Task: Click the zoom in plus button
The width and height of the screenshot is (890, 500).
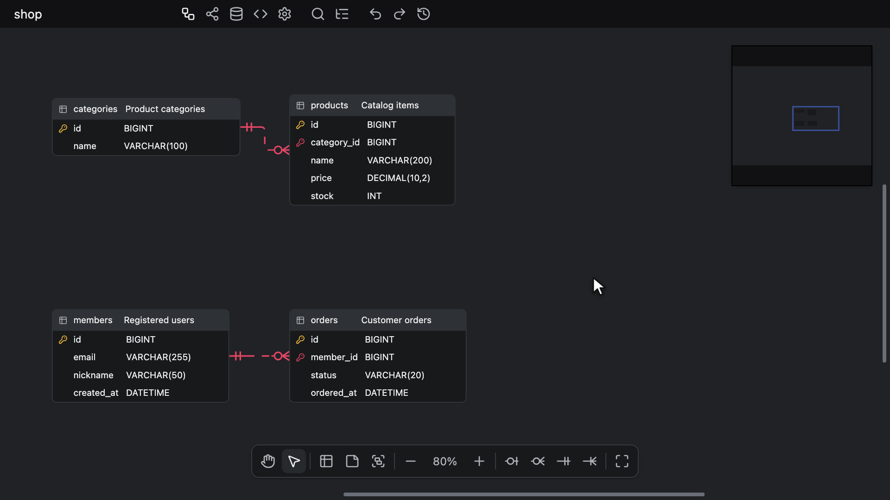Action: 479,461
